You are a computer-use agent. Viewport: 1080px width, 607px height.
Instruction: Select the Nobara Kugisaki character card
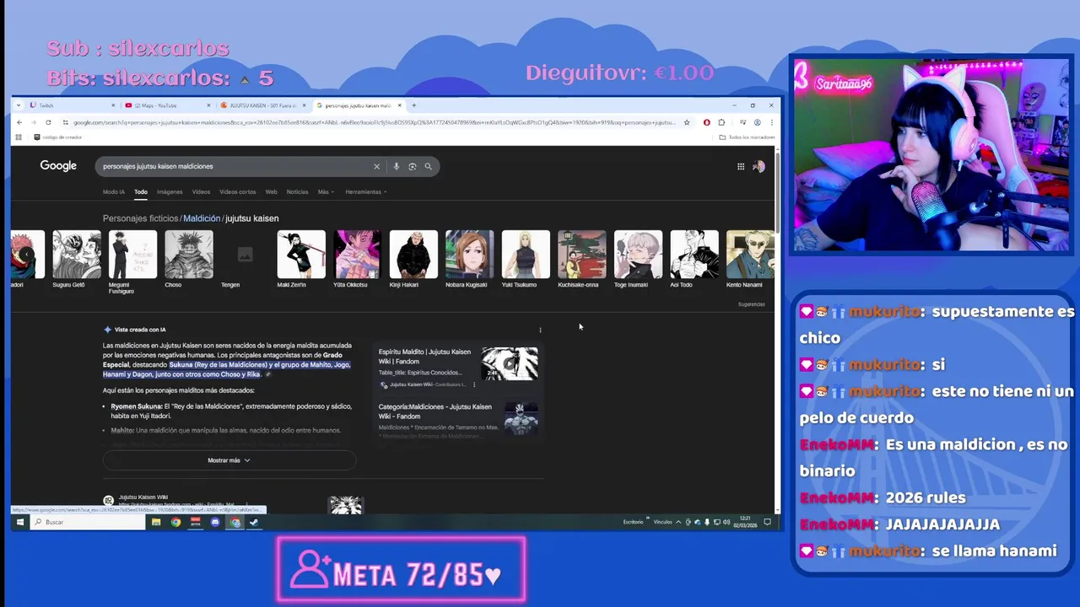pyautogui.click(x=469, y=259)
